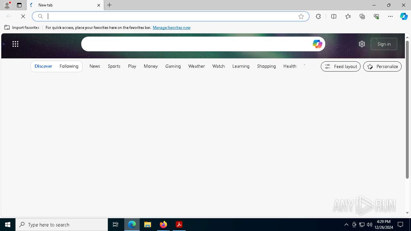Open the Health category
The height and width of the screenshot is (231, 411).
click(290, 66)
